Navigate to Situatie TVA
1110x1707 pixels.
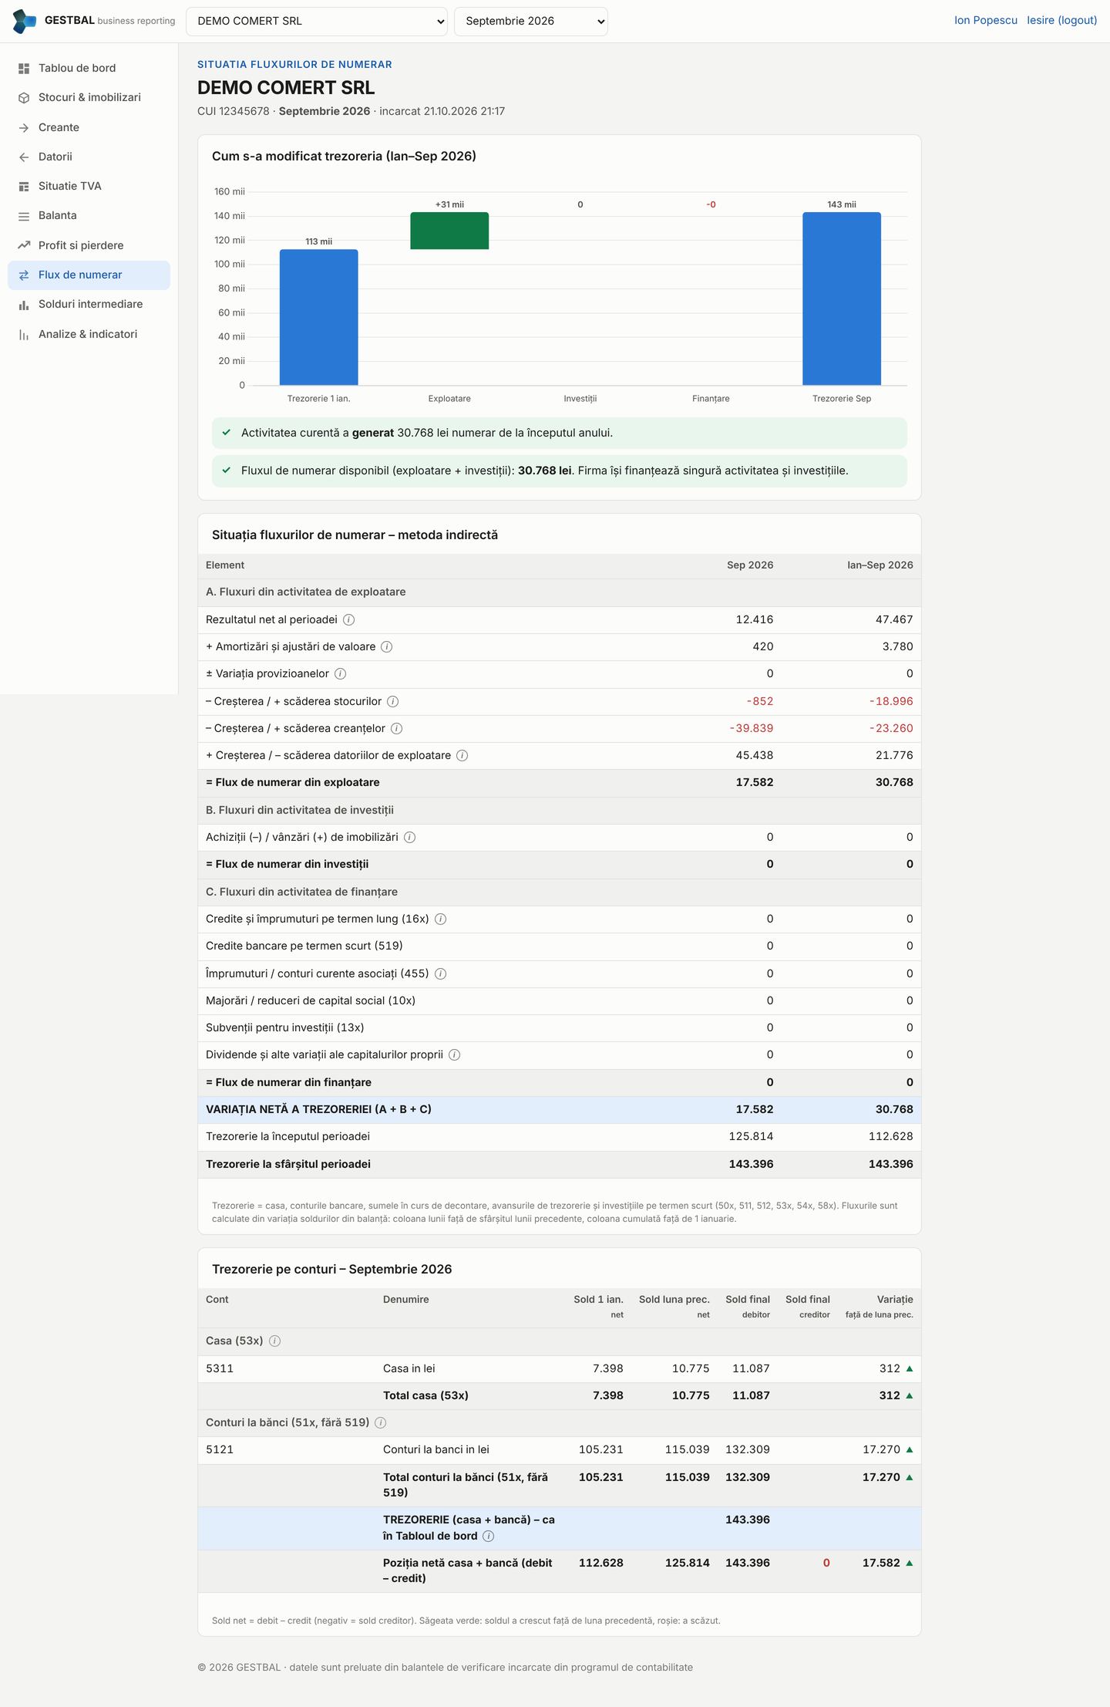coord(89,187)
